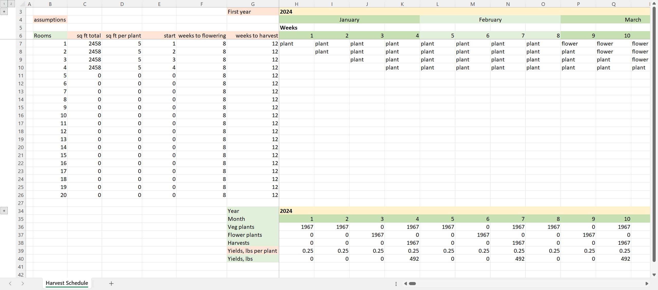Image resolution: width=658 pixels, height=290 pixels.
Task: Select the 'Veg plants' label cell
Action: coord(253,227)
